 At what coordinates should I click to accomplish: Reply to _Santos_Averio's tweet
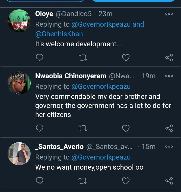coord(40,181)
